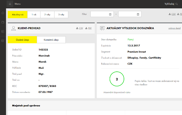Switch to Osobné údaje tab
Viewport: 182px width, 115px height.
22,40
